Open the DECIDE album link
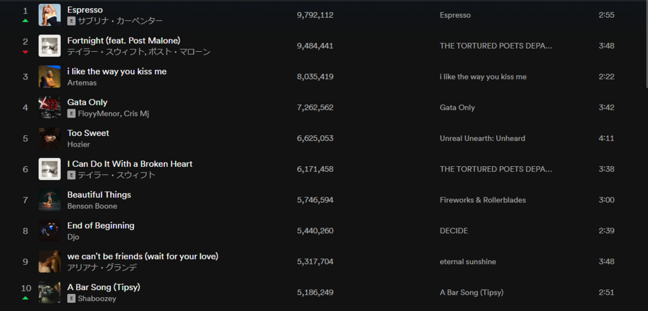The image size is (648, 311). coord(454,231)
